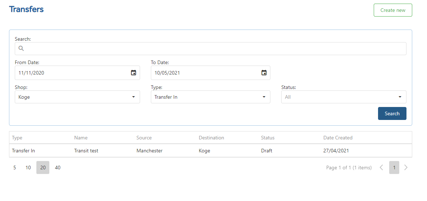Set page size to 40 items
Viewport: 427px width, 201px height.
pyautogui.click(x=58, y=167)
